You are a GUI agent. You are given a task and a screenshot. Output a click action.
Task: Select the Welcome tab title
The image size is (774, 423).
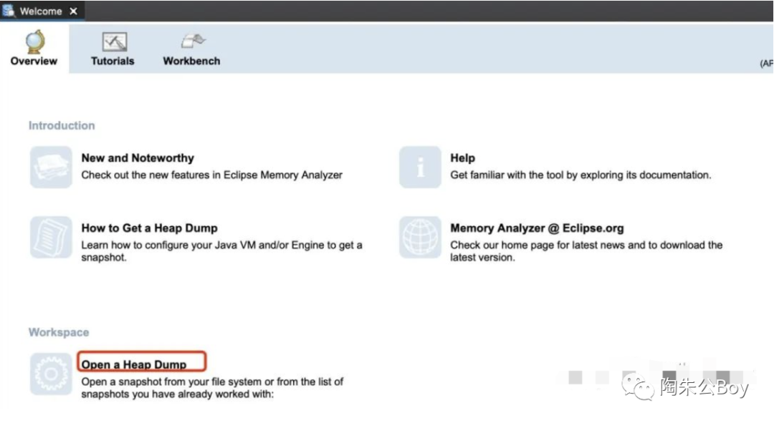pyautogui.click(x=41, y=11)
